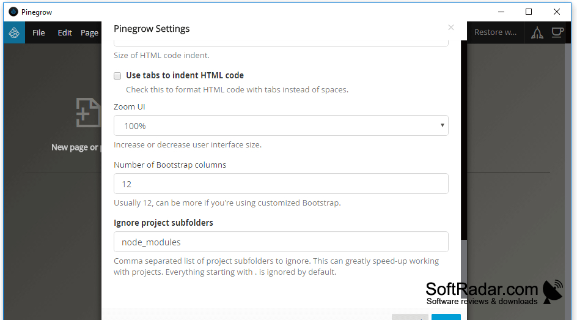The width and height of the screenshot is (577, 320).
Task: Open the Edit menu
Action: 65,33
